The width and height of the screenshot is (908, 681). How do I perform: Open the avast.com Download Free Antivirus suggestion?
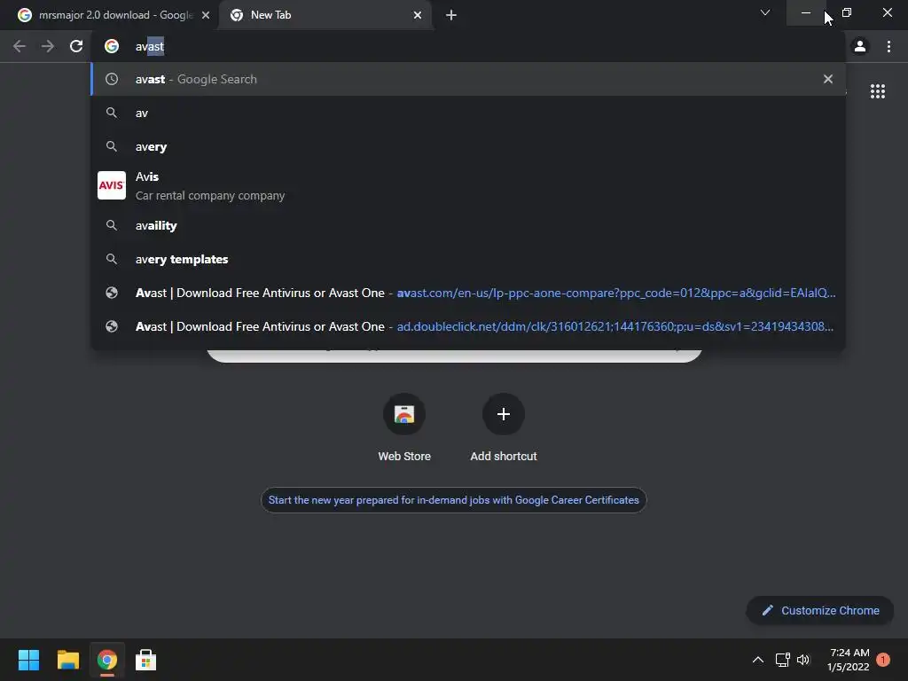tap(468, 293)
